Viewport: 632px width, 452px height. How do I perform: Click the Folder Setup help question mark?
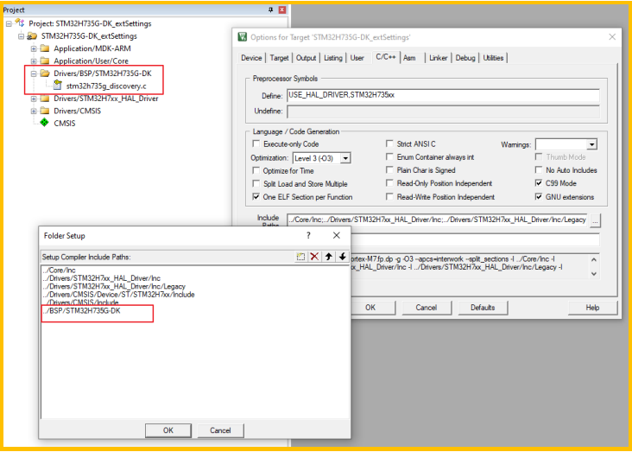click(308, 235)
